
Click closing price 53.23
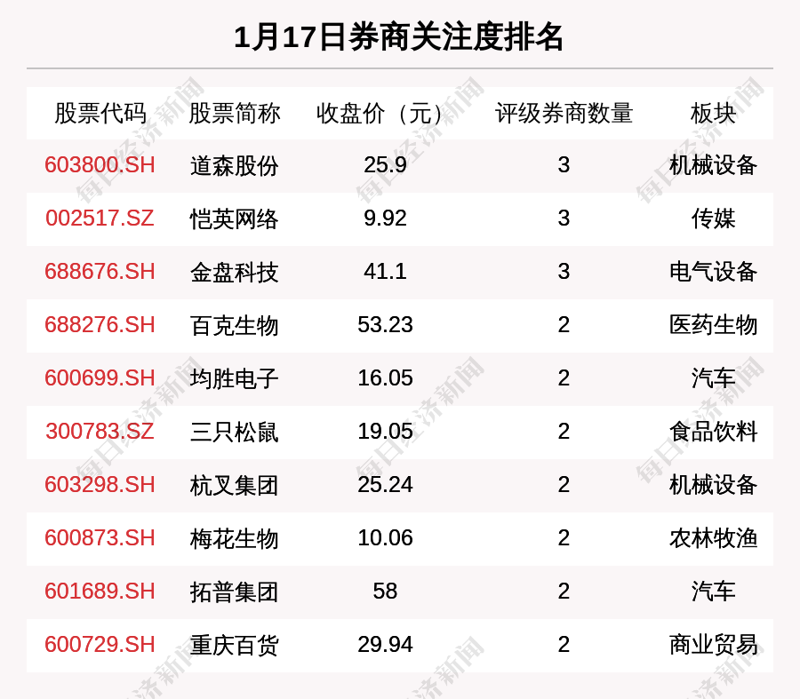pos(385,325)
